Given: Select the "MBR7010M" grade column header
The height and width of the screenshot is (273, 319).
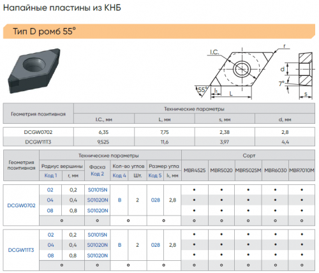Looking at the screenshot, I should pyautogui.click(x=302, y=170).
